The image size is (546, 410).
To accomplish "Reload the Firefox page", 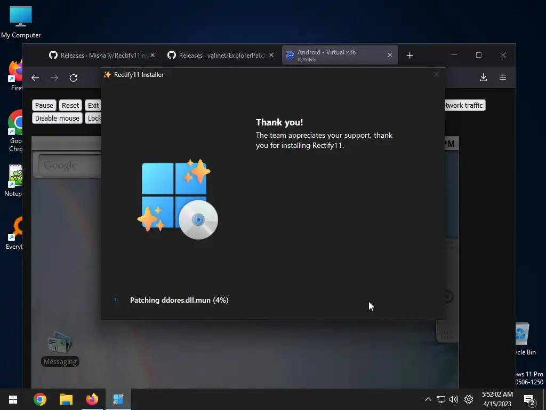I will pos(74,78).
